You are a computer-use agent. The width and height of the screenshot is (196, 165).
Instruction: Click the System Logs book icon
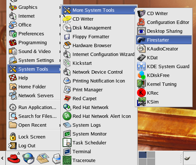point(67,125)
